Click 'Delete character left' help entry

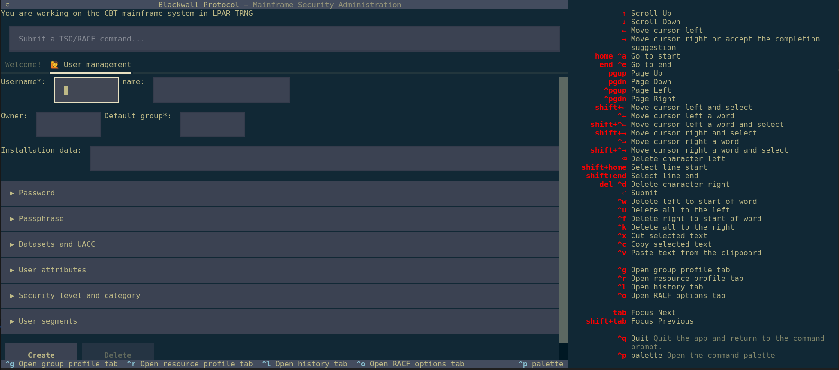[x=678, y=159]
